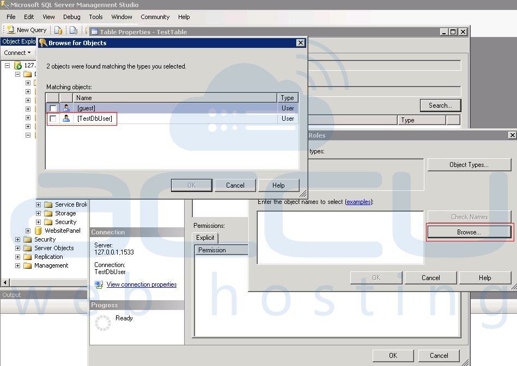Image resolution: width=517 pixels, height=366 pixels.
Task: Click the user icon in the [TestDbUser] row
Action: pos(66,119)
